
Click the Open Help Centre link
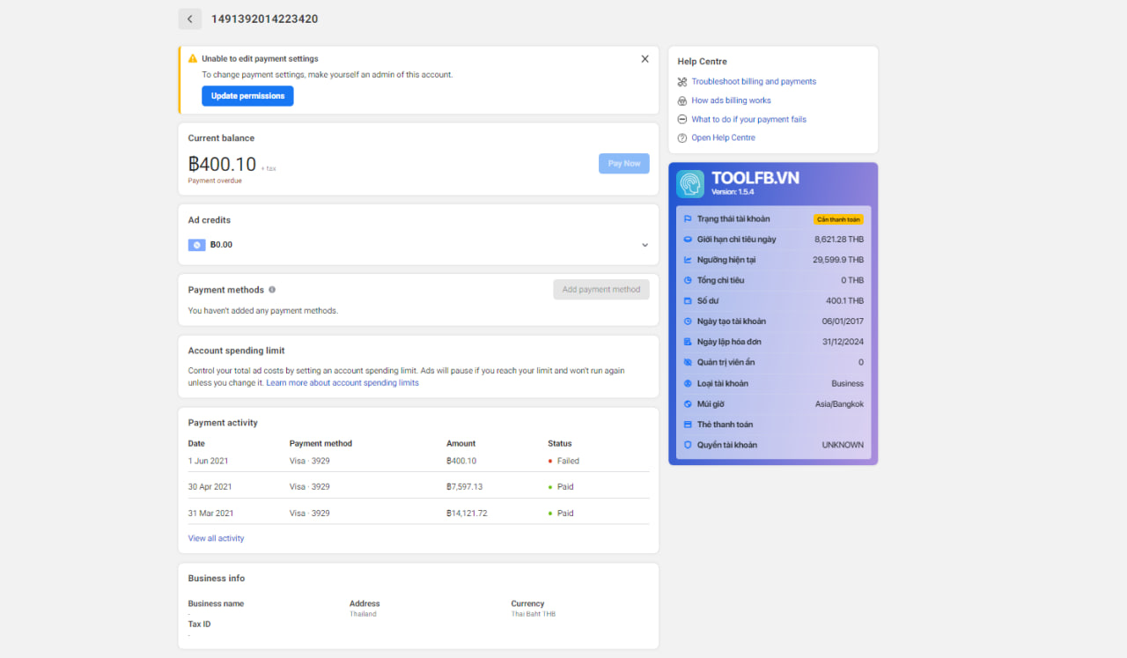(723, 138)
